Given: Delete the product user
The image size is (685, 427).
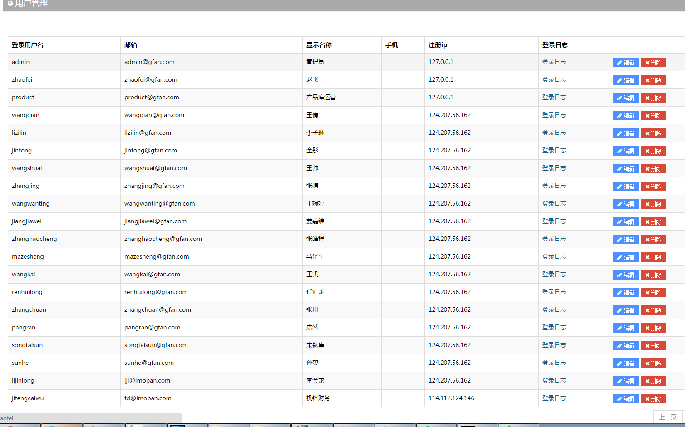Looking at the screenshot, I should point(653,98).
